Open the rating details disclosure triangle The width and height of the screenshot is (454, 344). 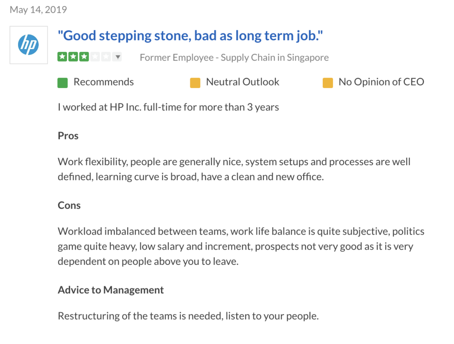click(117, 57)
